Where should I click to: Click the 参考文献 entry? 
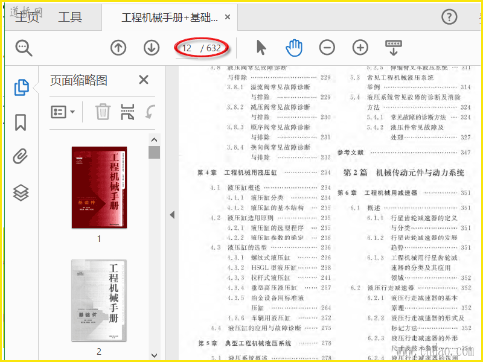tap(404, 153)
